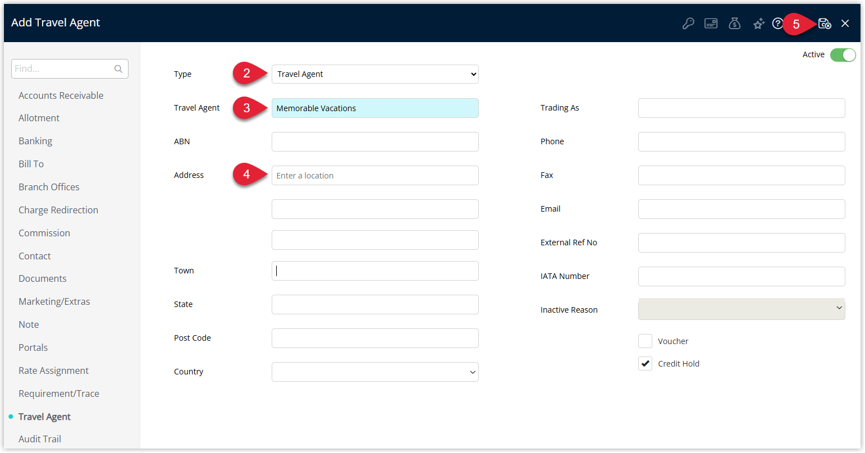Viewport: 865px width, 453px height.
Task: Select Requirement/Trace in sidebar
Action: coord(59,393)
